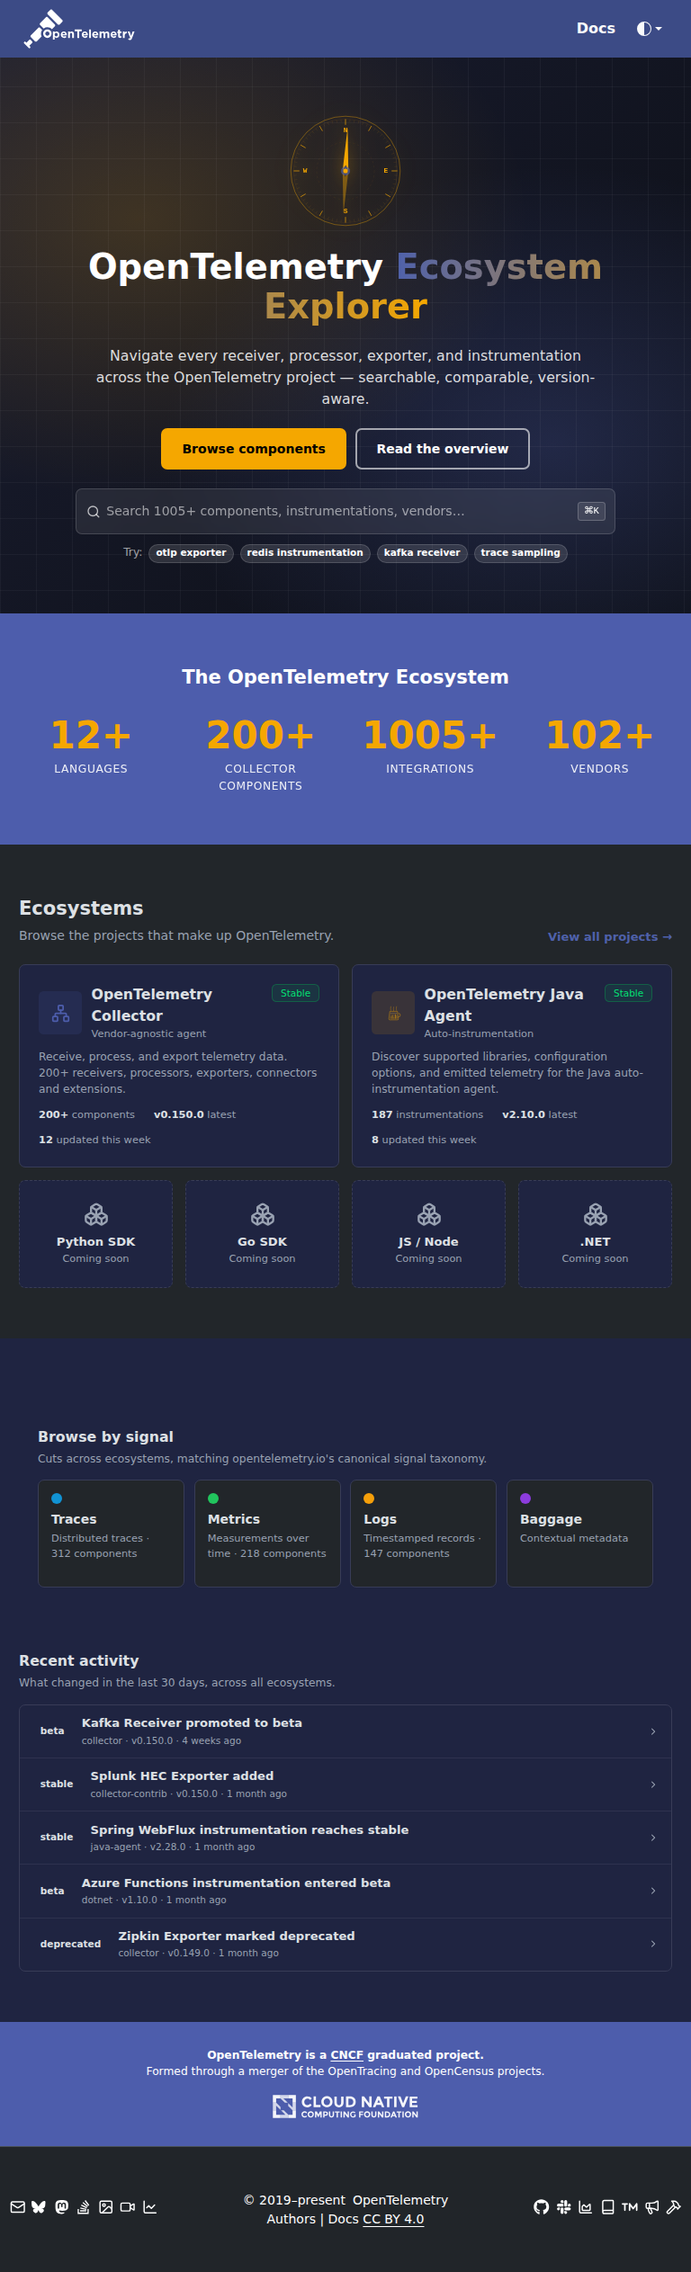
Task: Open the OpenTelemetry Java Agent card title
Action: [x=504, y=1005]
